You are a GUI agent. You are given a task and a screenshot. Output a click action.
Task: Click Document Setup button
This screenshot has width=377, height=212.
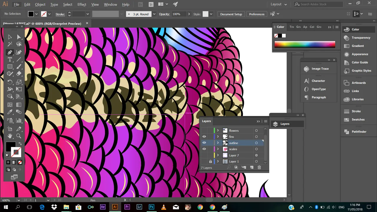(231, 14)
